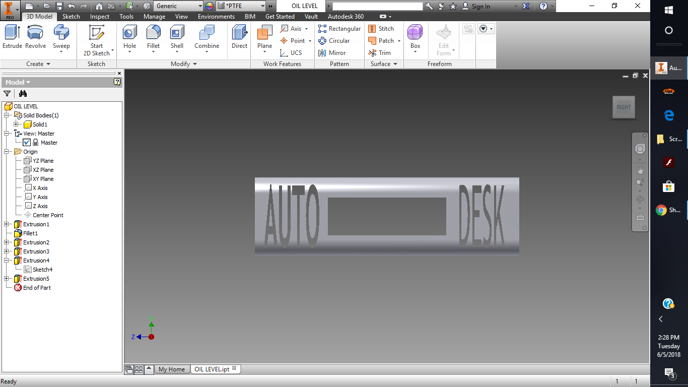This screenshot has height=387, width=688.
Task: Switch to the Environments ribbon tab
Action: click(x=216, y=17)
